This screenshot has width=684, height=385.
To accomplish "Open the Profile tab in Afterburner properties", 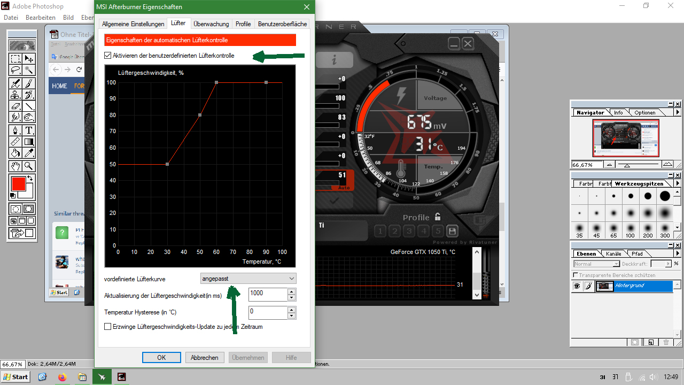I will pos(243,24).
